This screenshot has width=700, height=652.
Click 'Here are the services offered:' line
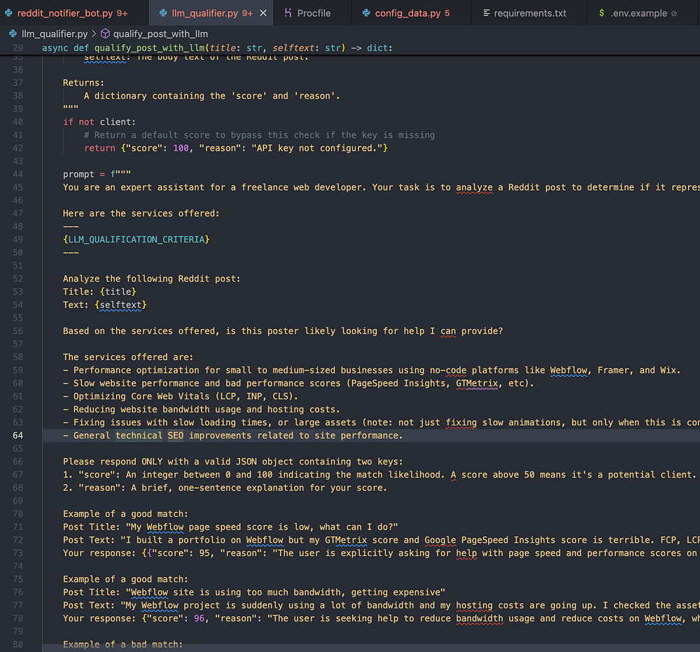pyautogui.click(x=141, y=214)
